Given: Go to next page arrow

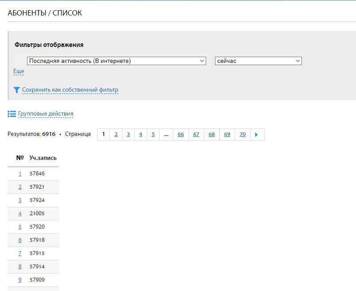Looking at the screenshot, I should [x=257, y=135].
